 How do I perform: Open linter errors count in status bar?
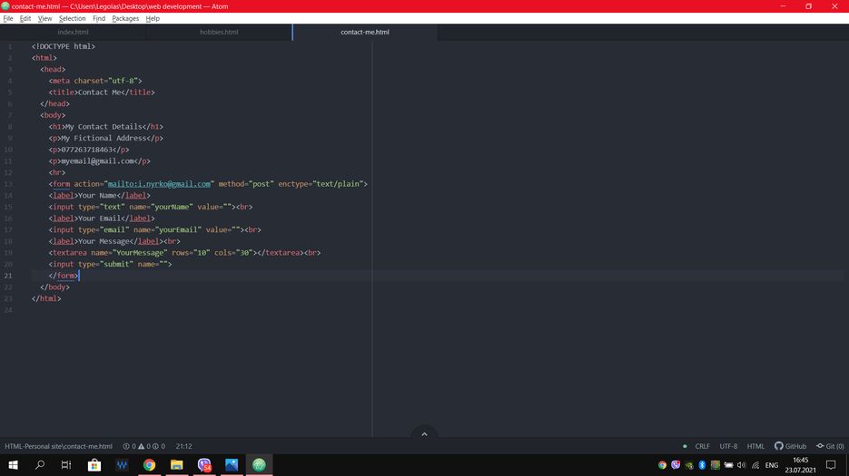130,446
